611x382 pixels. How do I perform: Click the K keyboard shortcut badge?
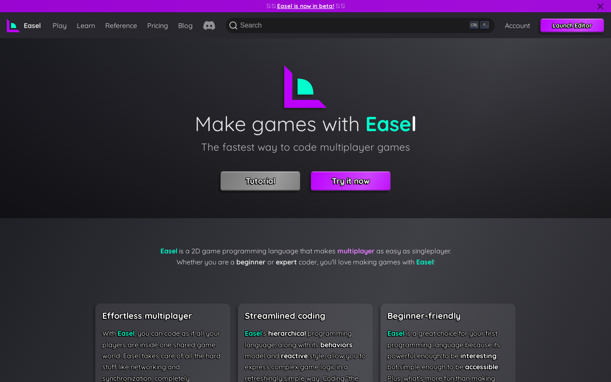[485, 25]
